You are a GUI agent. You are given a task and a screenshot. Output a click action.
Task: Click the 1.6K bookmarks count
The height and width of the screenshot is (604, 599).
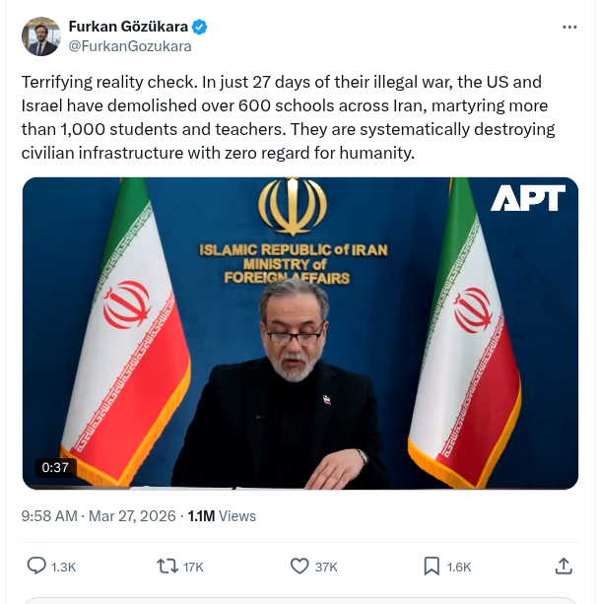pyautogui.click(x=459, y=567)
